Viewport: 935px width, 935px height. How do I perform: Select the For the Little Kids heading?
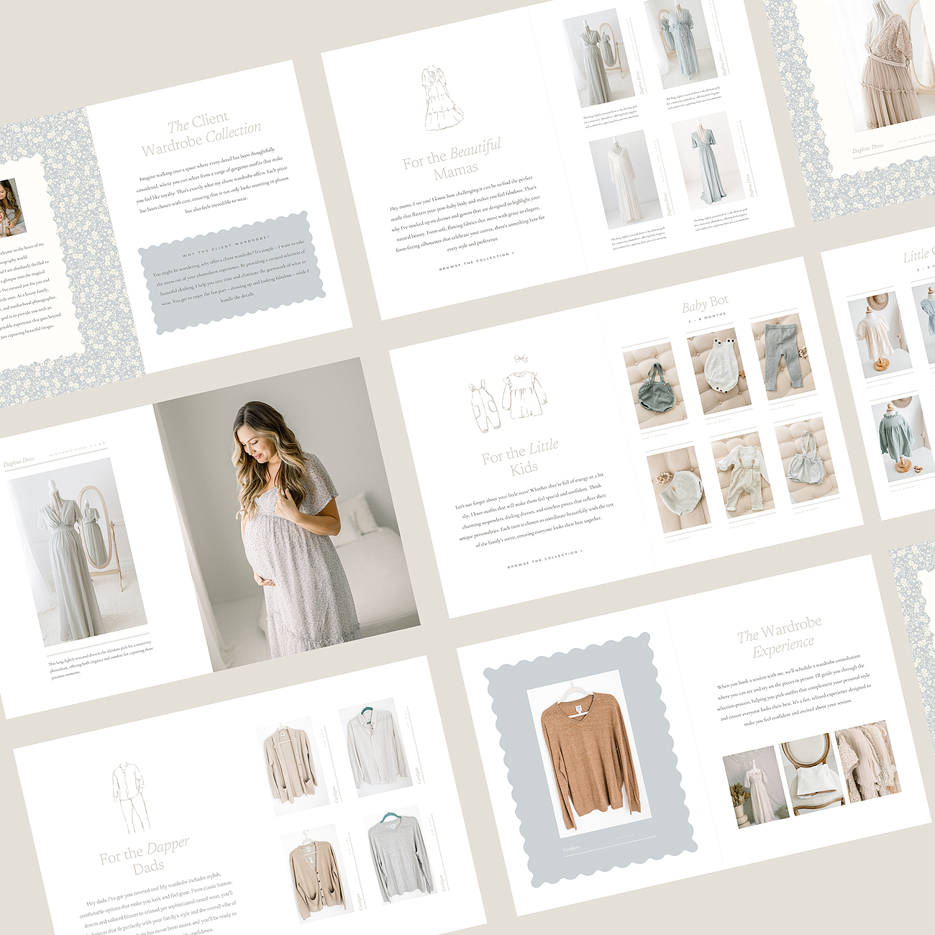[521, 456]
